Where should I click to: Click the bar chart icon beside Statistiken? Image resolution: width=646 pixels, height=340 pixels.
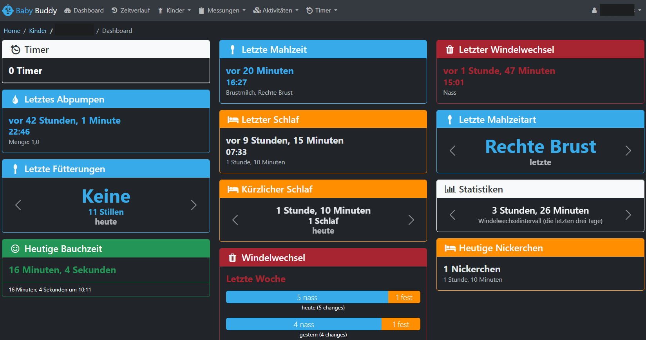tap(450, 189)
